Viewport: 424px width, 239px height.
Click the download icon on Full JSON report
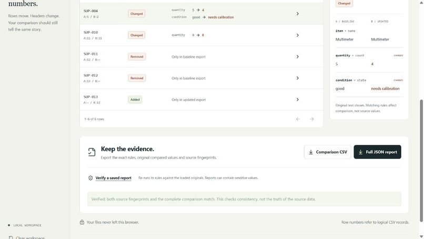pyautogui.click(x=360, y=152)
